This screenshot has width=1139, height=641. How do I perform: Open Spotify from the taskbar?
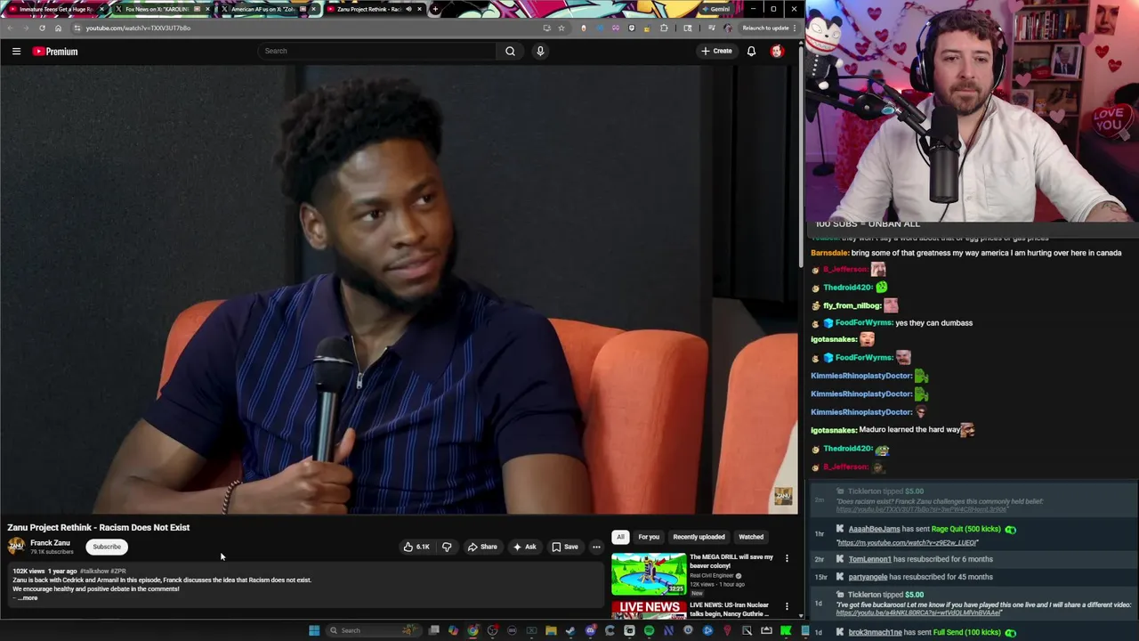point(649,630)
